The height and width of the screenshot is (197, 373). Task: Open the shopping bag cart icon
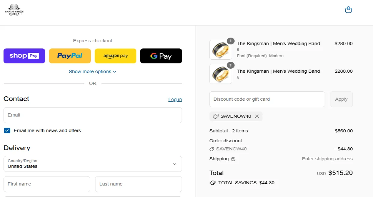[x=348, y=10]
